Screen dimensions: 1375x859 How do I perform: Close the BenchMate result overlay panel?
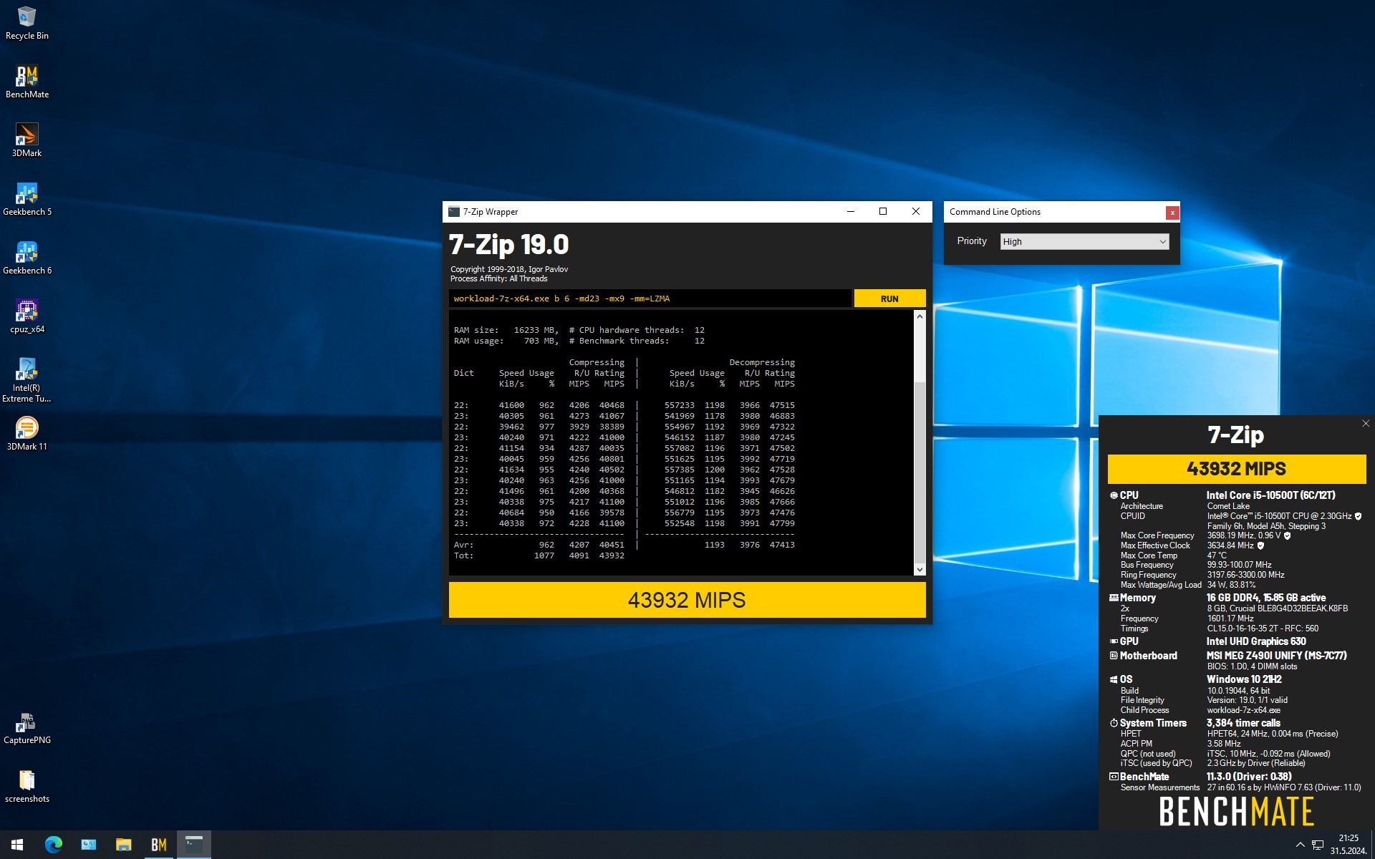point(1365,424)
